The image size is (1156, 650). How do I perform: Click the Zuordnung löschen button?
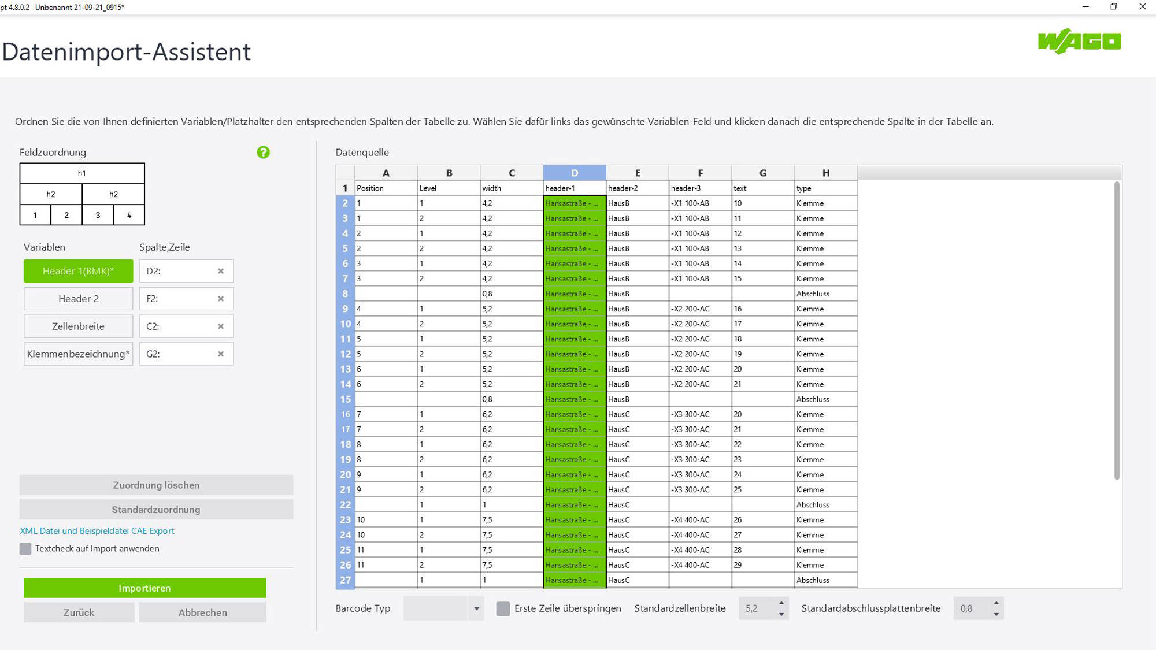pos(156,485)
